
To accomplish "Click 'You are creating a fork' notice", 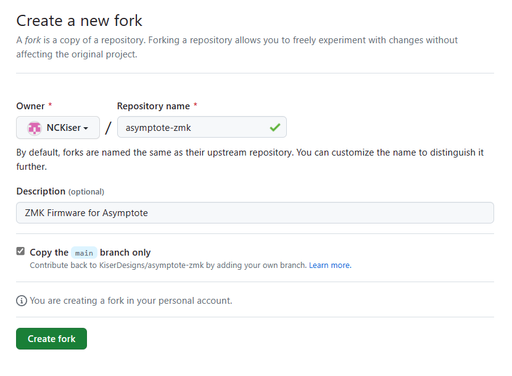I will click(x=131, y=301).
